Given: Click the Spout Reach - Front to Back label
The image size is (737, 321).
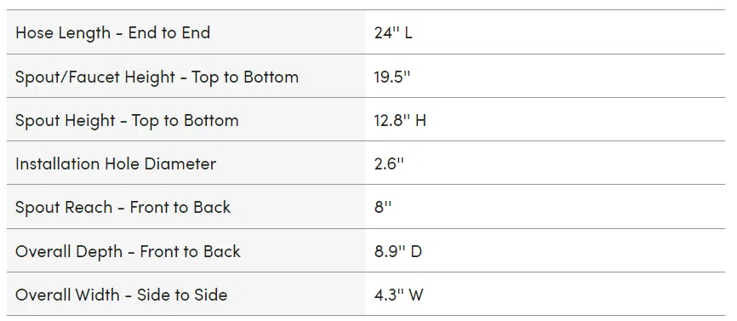Looking at the screenshot, I should tap(123, 207).
